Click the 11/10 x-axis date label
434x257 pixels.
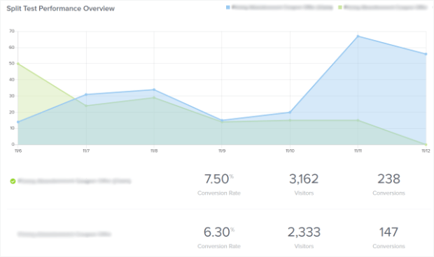click(290, 151)
